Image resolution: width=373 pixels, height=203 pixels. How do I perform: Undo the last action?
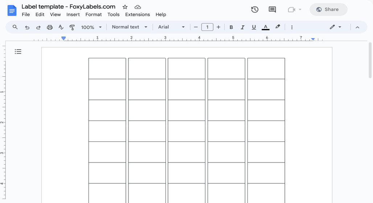coord(27,27)
